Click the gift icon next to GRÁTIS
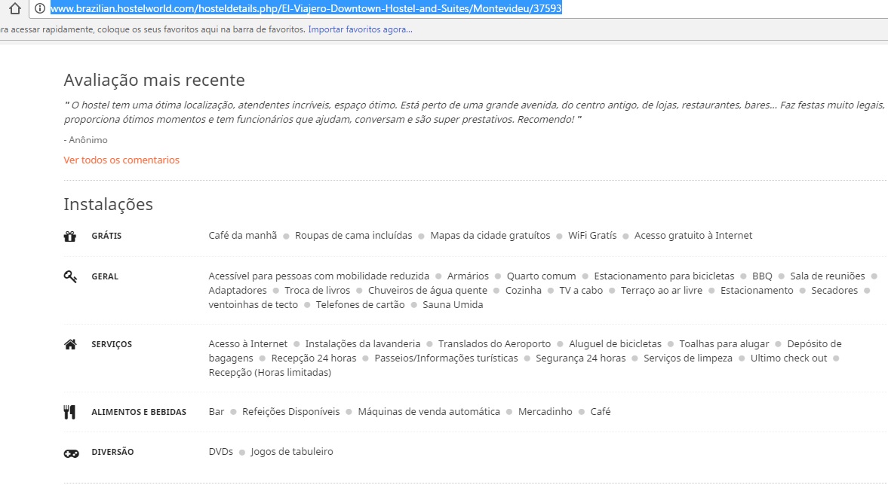 (x=69, y=236)
